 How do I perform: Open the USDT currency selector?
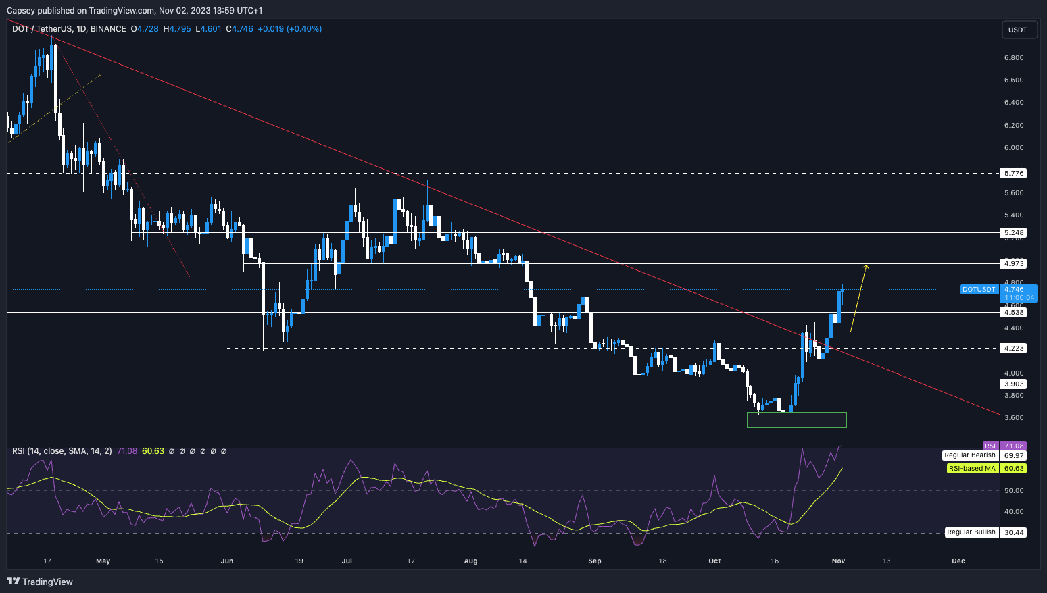tap(1017, 30)
